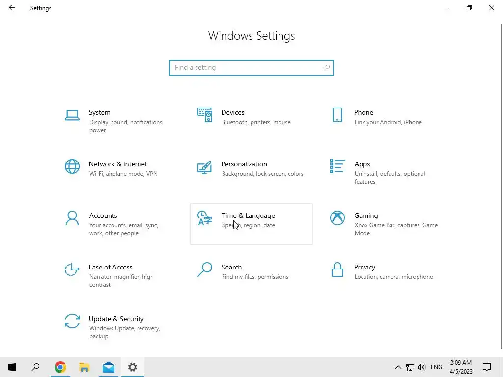Open the Ease of Access title
This screenshot has height=377, width=503.
point(111,267)
